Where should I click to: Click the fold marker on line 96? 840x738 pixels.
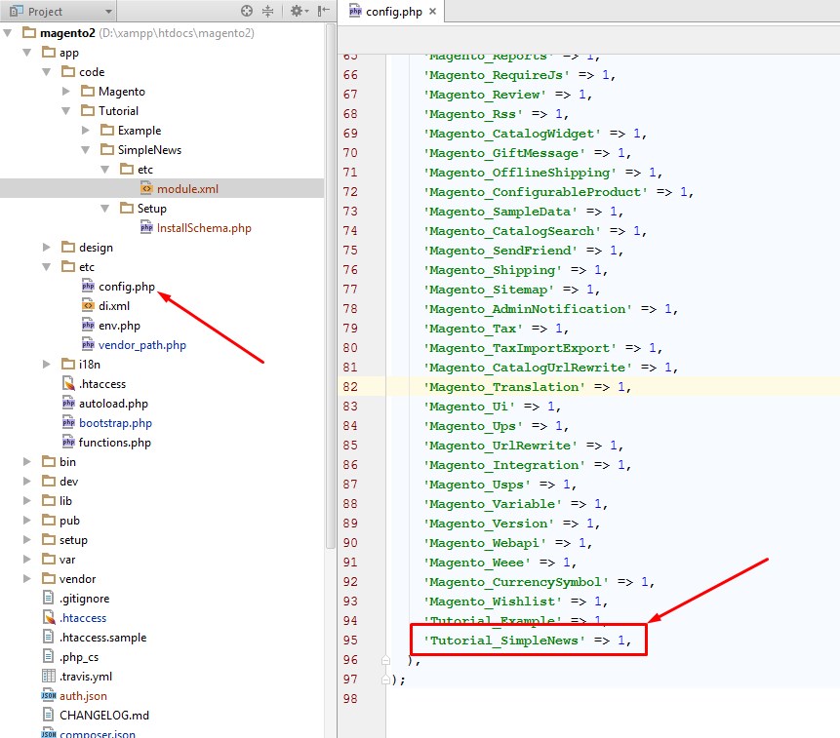[385, 660]
